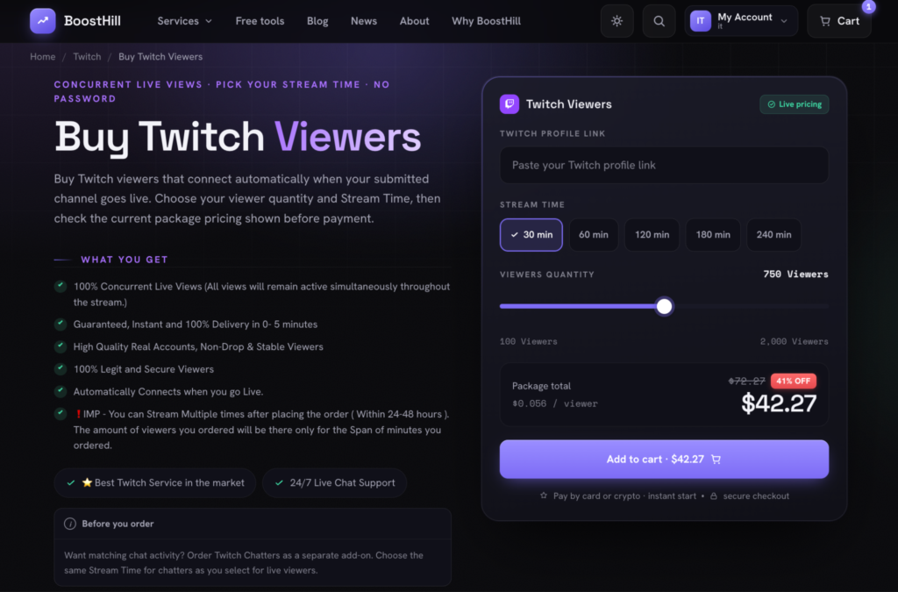The image size is (898, 592).
Task: Click the viewers quantity slider handle
Action: point(665,306)
